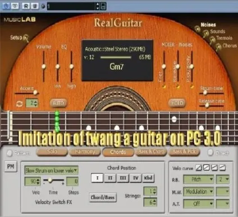The image size is (238, 217).
Task: Toggle the LED under the Release slider
Action: click(178, 86)
